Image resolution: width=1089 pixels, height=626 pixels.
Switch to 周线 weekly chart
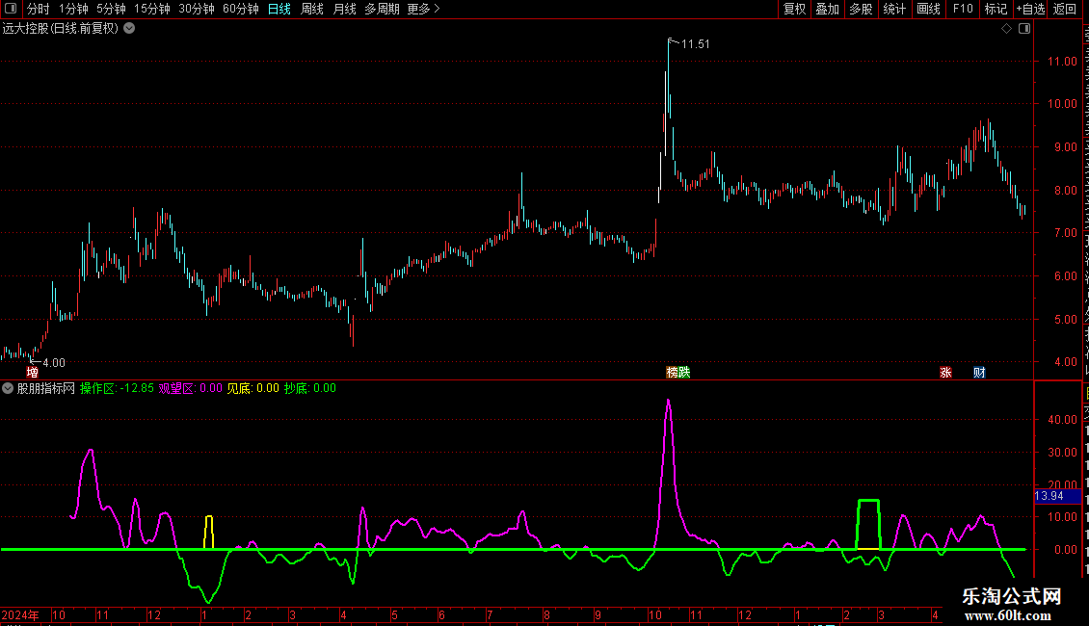[x=312, y=9]
